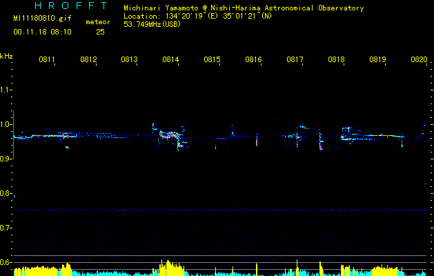Click the kHz axis unit label
Viewport: 434px width, 276px height.
6,56
